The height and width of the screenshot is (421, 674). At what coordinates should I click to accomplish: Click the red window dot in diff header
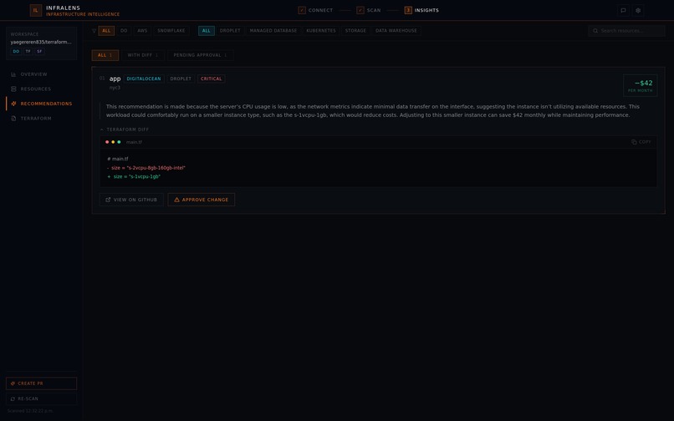(x=107, y=142)
